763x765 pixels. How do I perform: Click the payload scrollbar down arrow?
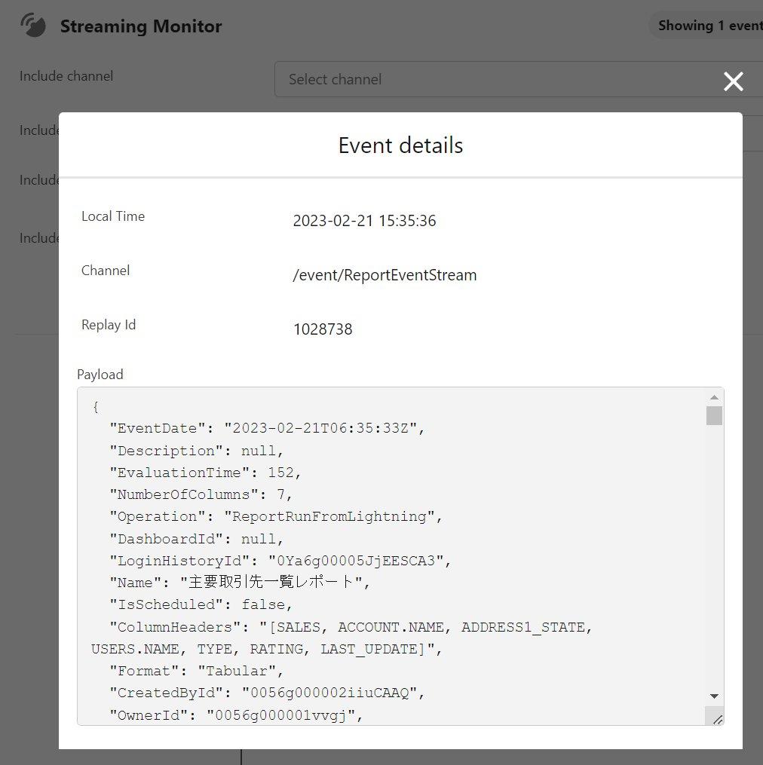714,696
